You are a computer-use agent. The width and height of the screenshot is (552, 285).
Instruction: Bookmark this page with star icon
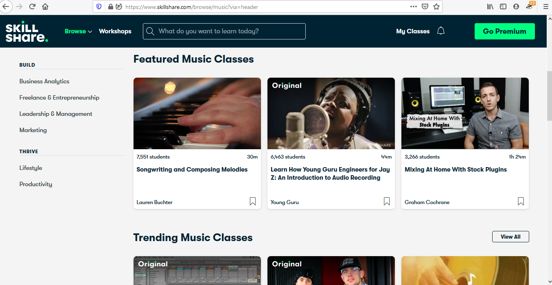coord(436,7)
